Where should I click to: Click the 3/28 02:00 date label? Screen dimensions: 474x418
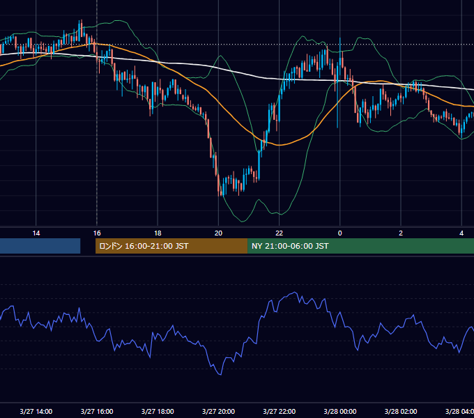[401, 411]
